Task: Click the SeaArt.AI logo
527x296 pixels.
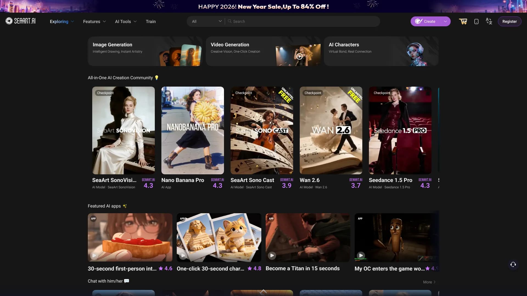Action: tap(21, 21)
